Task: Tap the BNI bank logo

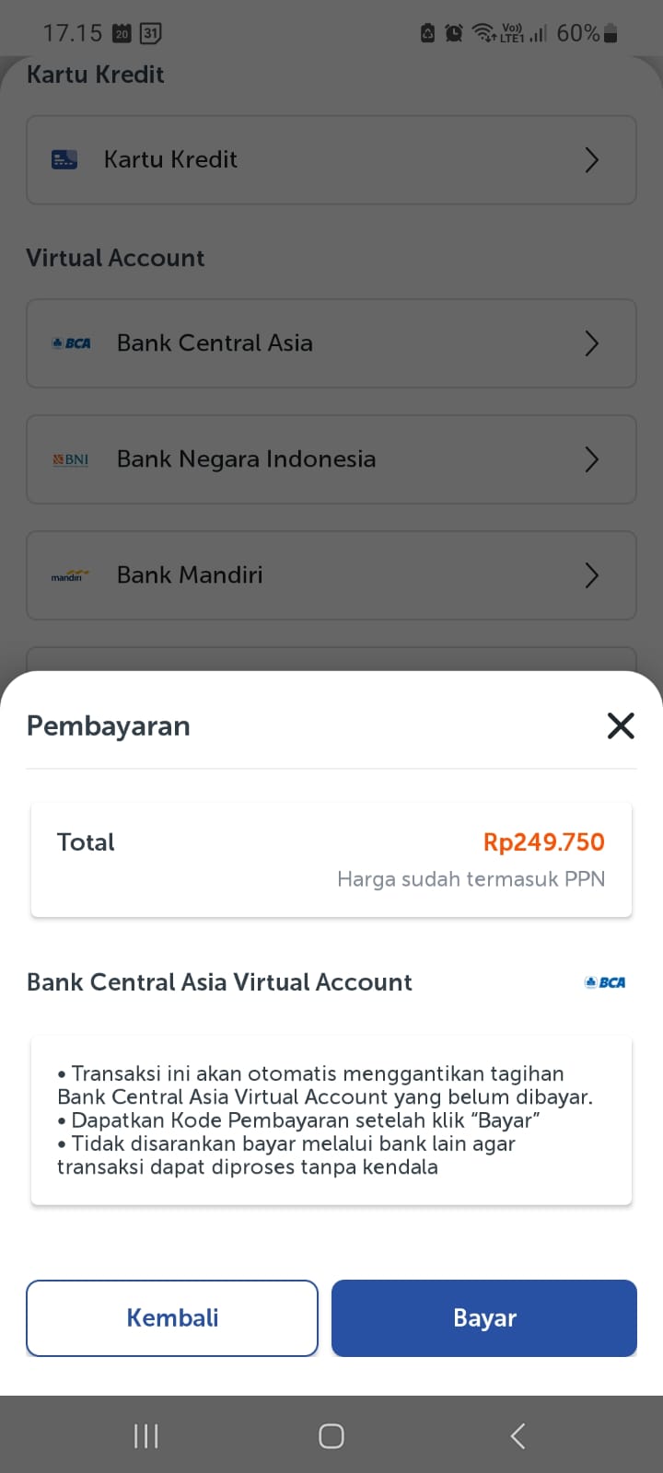Action: 71,459
